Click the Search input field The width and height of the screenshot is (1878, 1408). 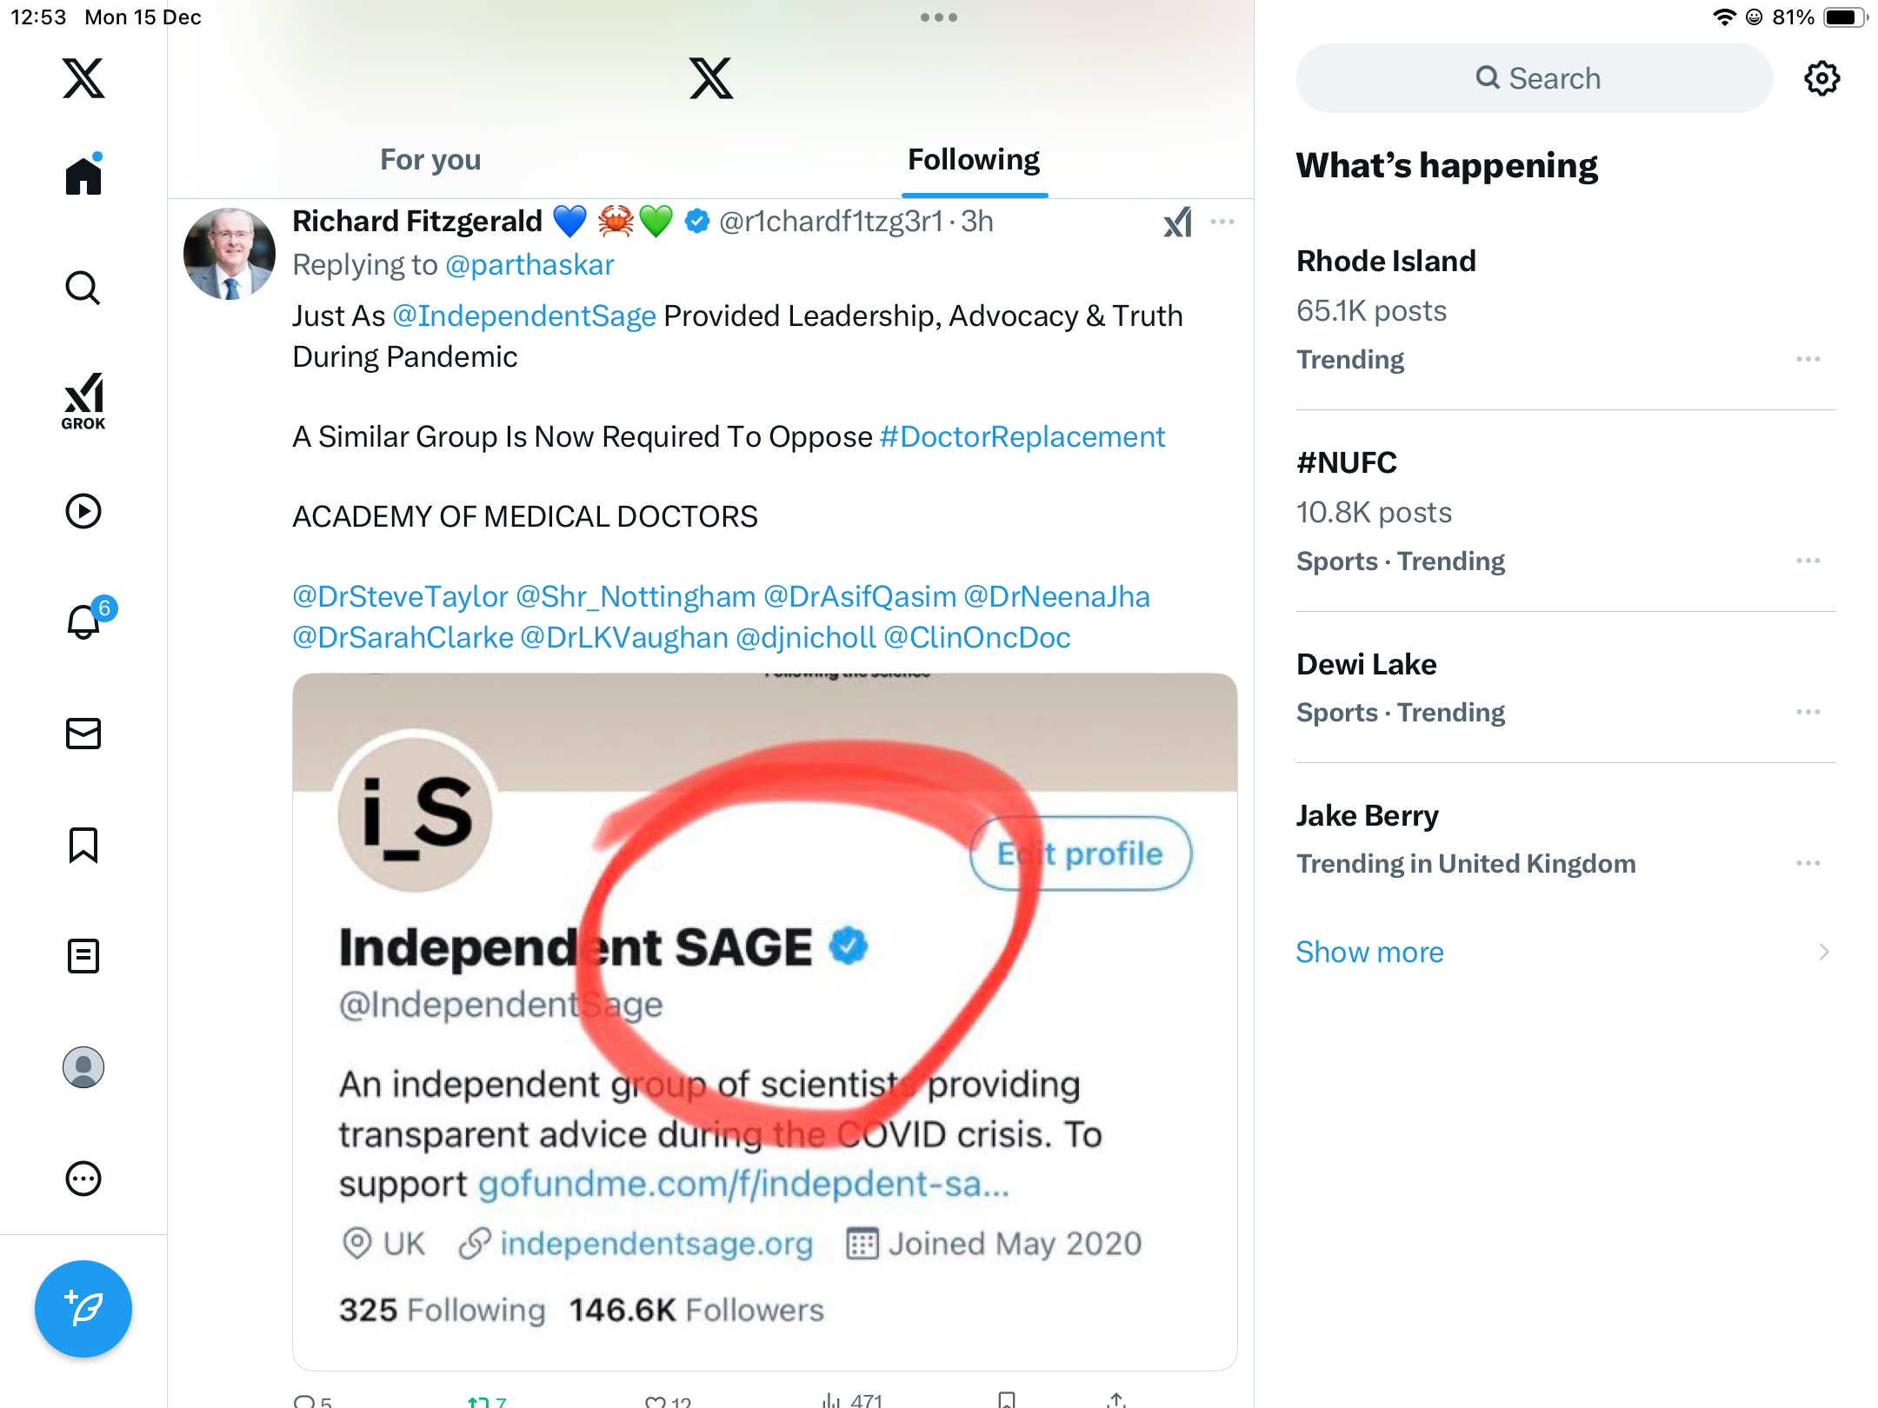click(x=1535, y=78)
